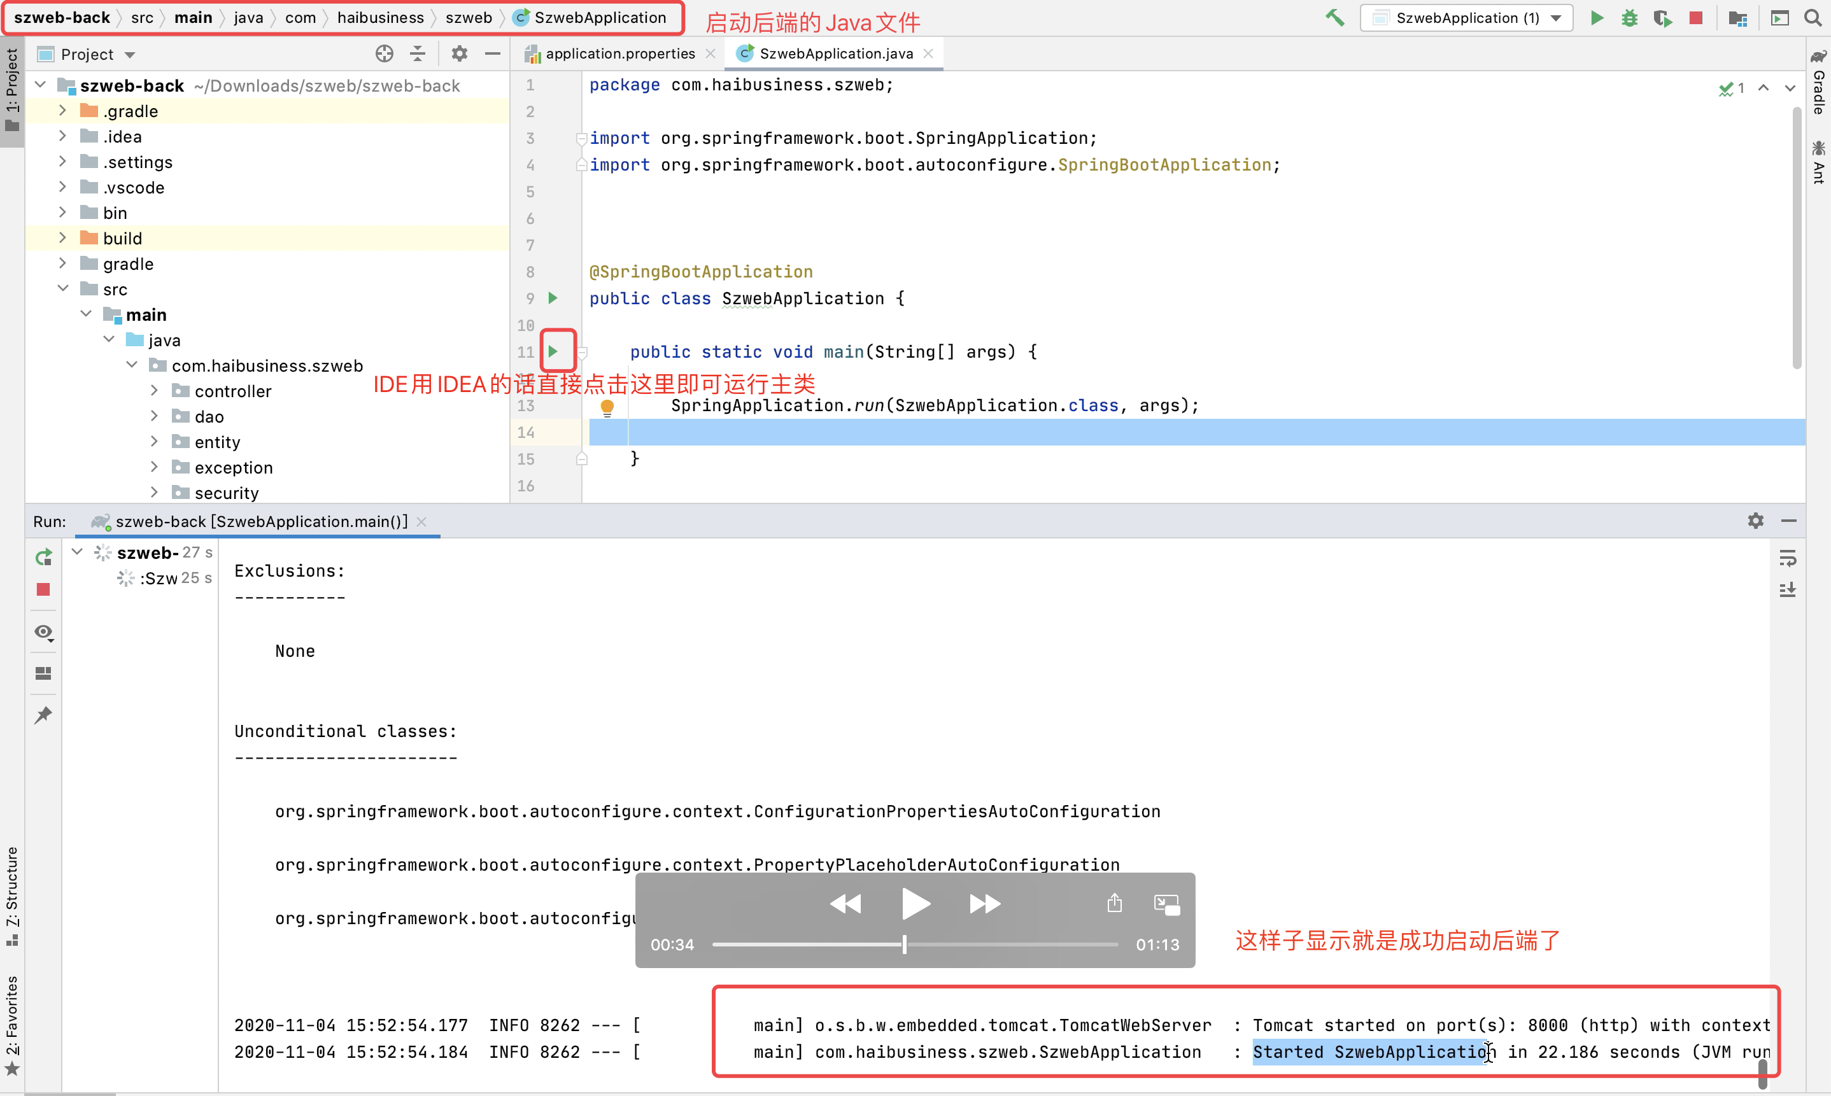Click the Build project hammer icon
Image resolution: width=1831 pixels, height=1096 pixels.
pos(1334,18)
